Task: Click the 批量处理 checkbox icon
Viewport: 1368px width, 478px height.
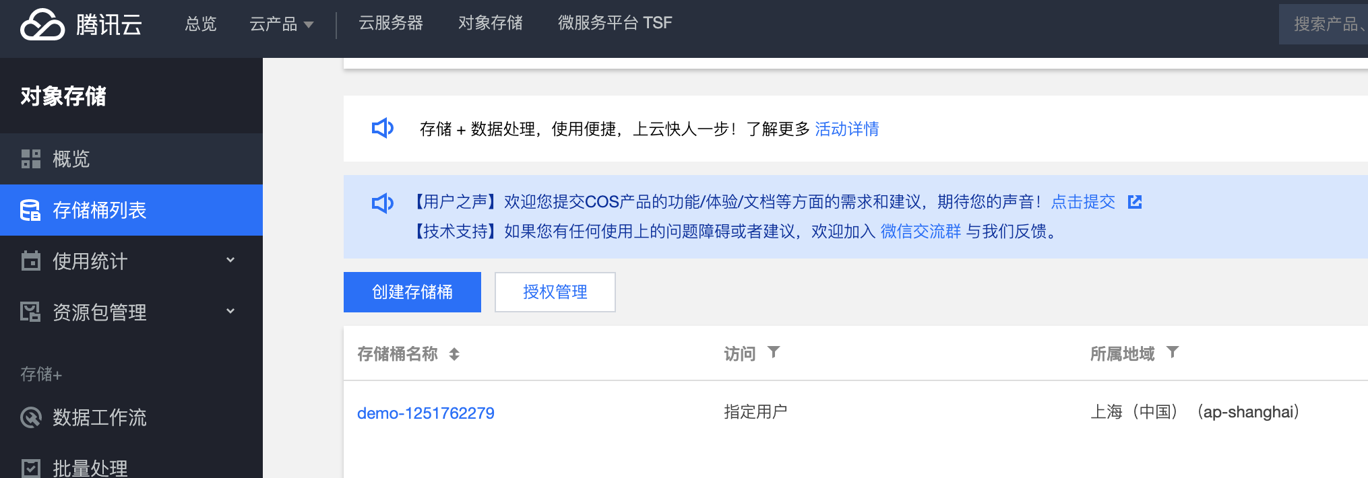Action: click(x=31, y=468)
